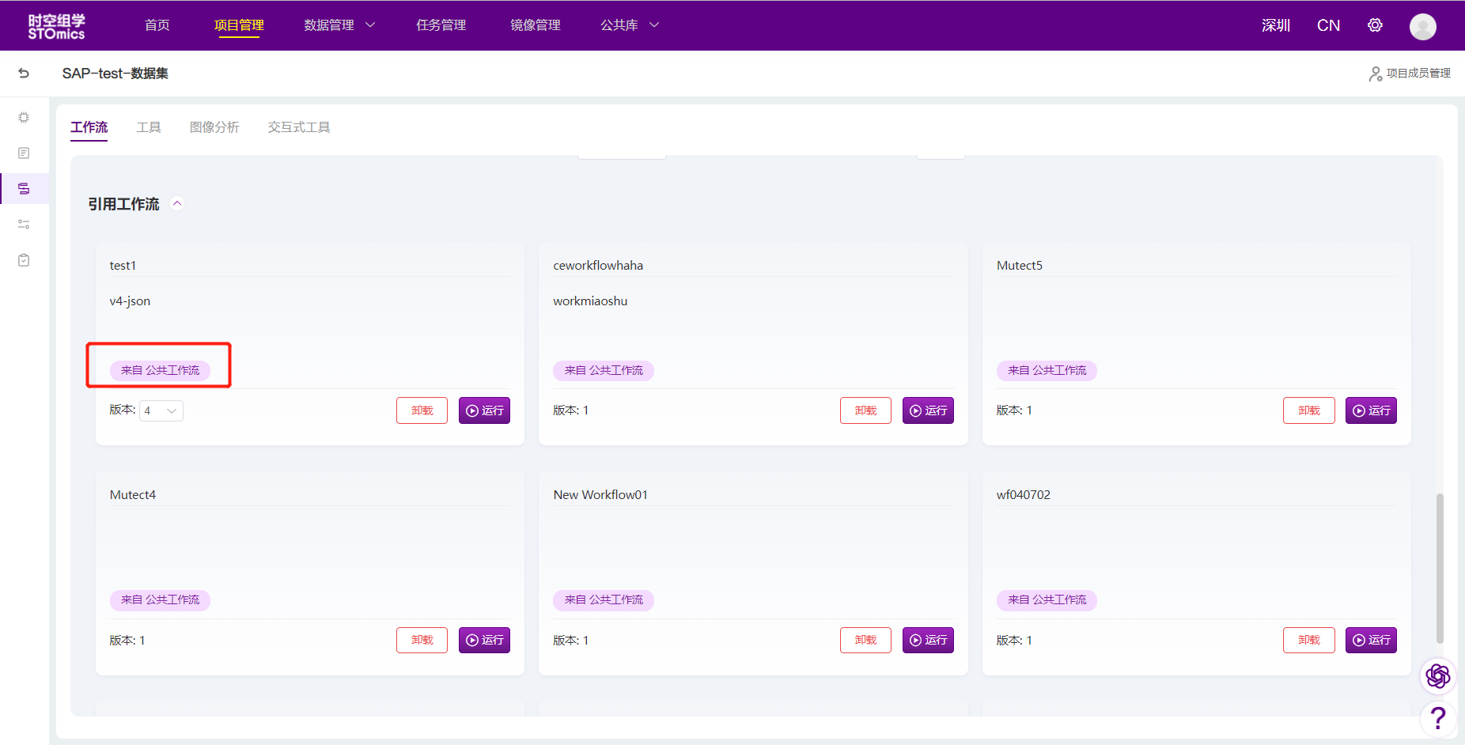Unload the Mutect5 workflow
Image resolution: width=1465 pixels, height=745 pixels.
click(x=1308, y=410)
